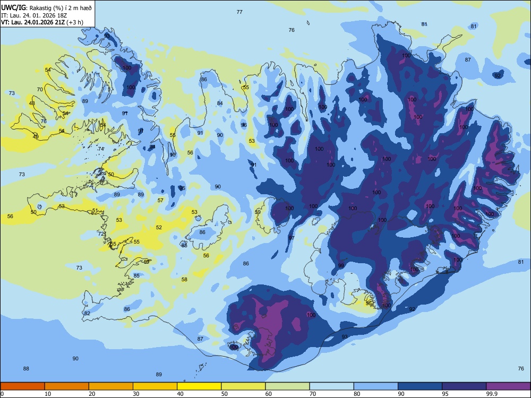
Task: Click the 'VT: Lau. 24.01.2026 21Z (+3 h)' line
Action: 42,22
